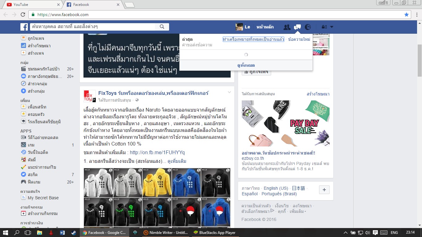The height and width of the screenshot is (237, 422).
Task: Open Chrome menu three-dots button
Action: [416, 15]
